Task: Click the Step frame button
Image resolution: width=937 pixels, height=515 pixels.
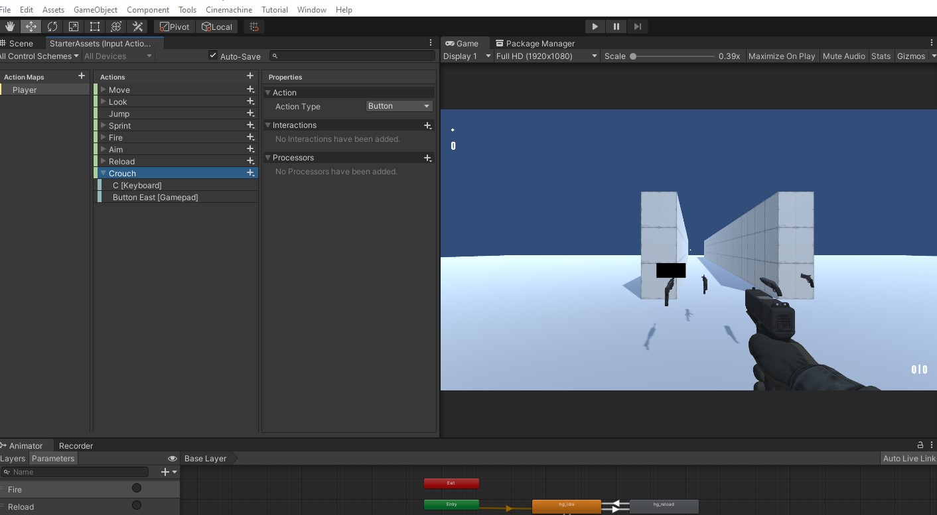Action: 637,27
